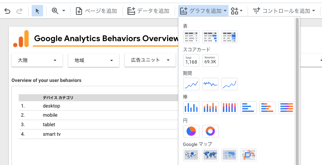Open the 広告ユニット filter dropdown
Viewport: 322px width, 165px height.
(150, 60)
